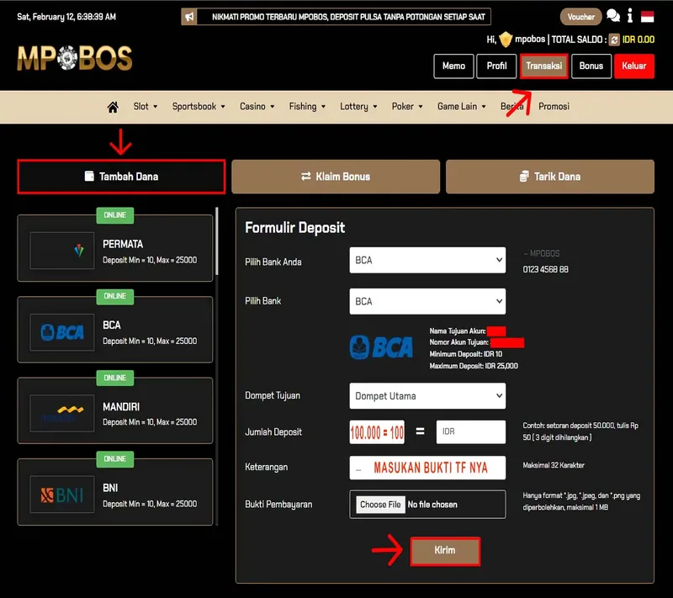The width and height of the screenshot is (673, 598).
Task: Switch to the Klaim Bonus tab
Action: [336, 177]
